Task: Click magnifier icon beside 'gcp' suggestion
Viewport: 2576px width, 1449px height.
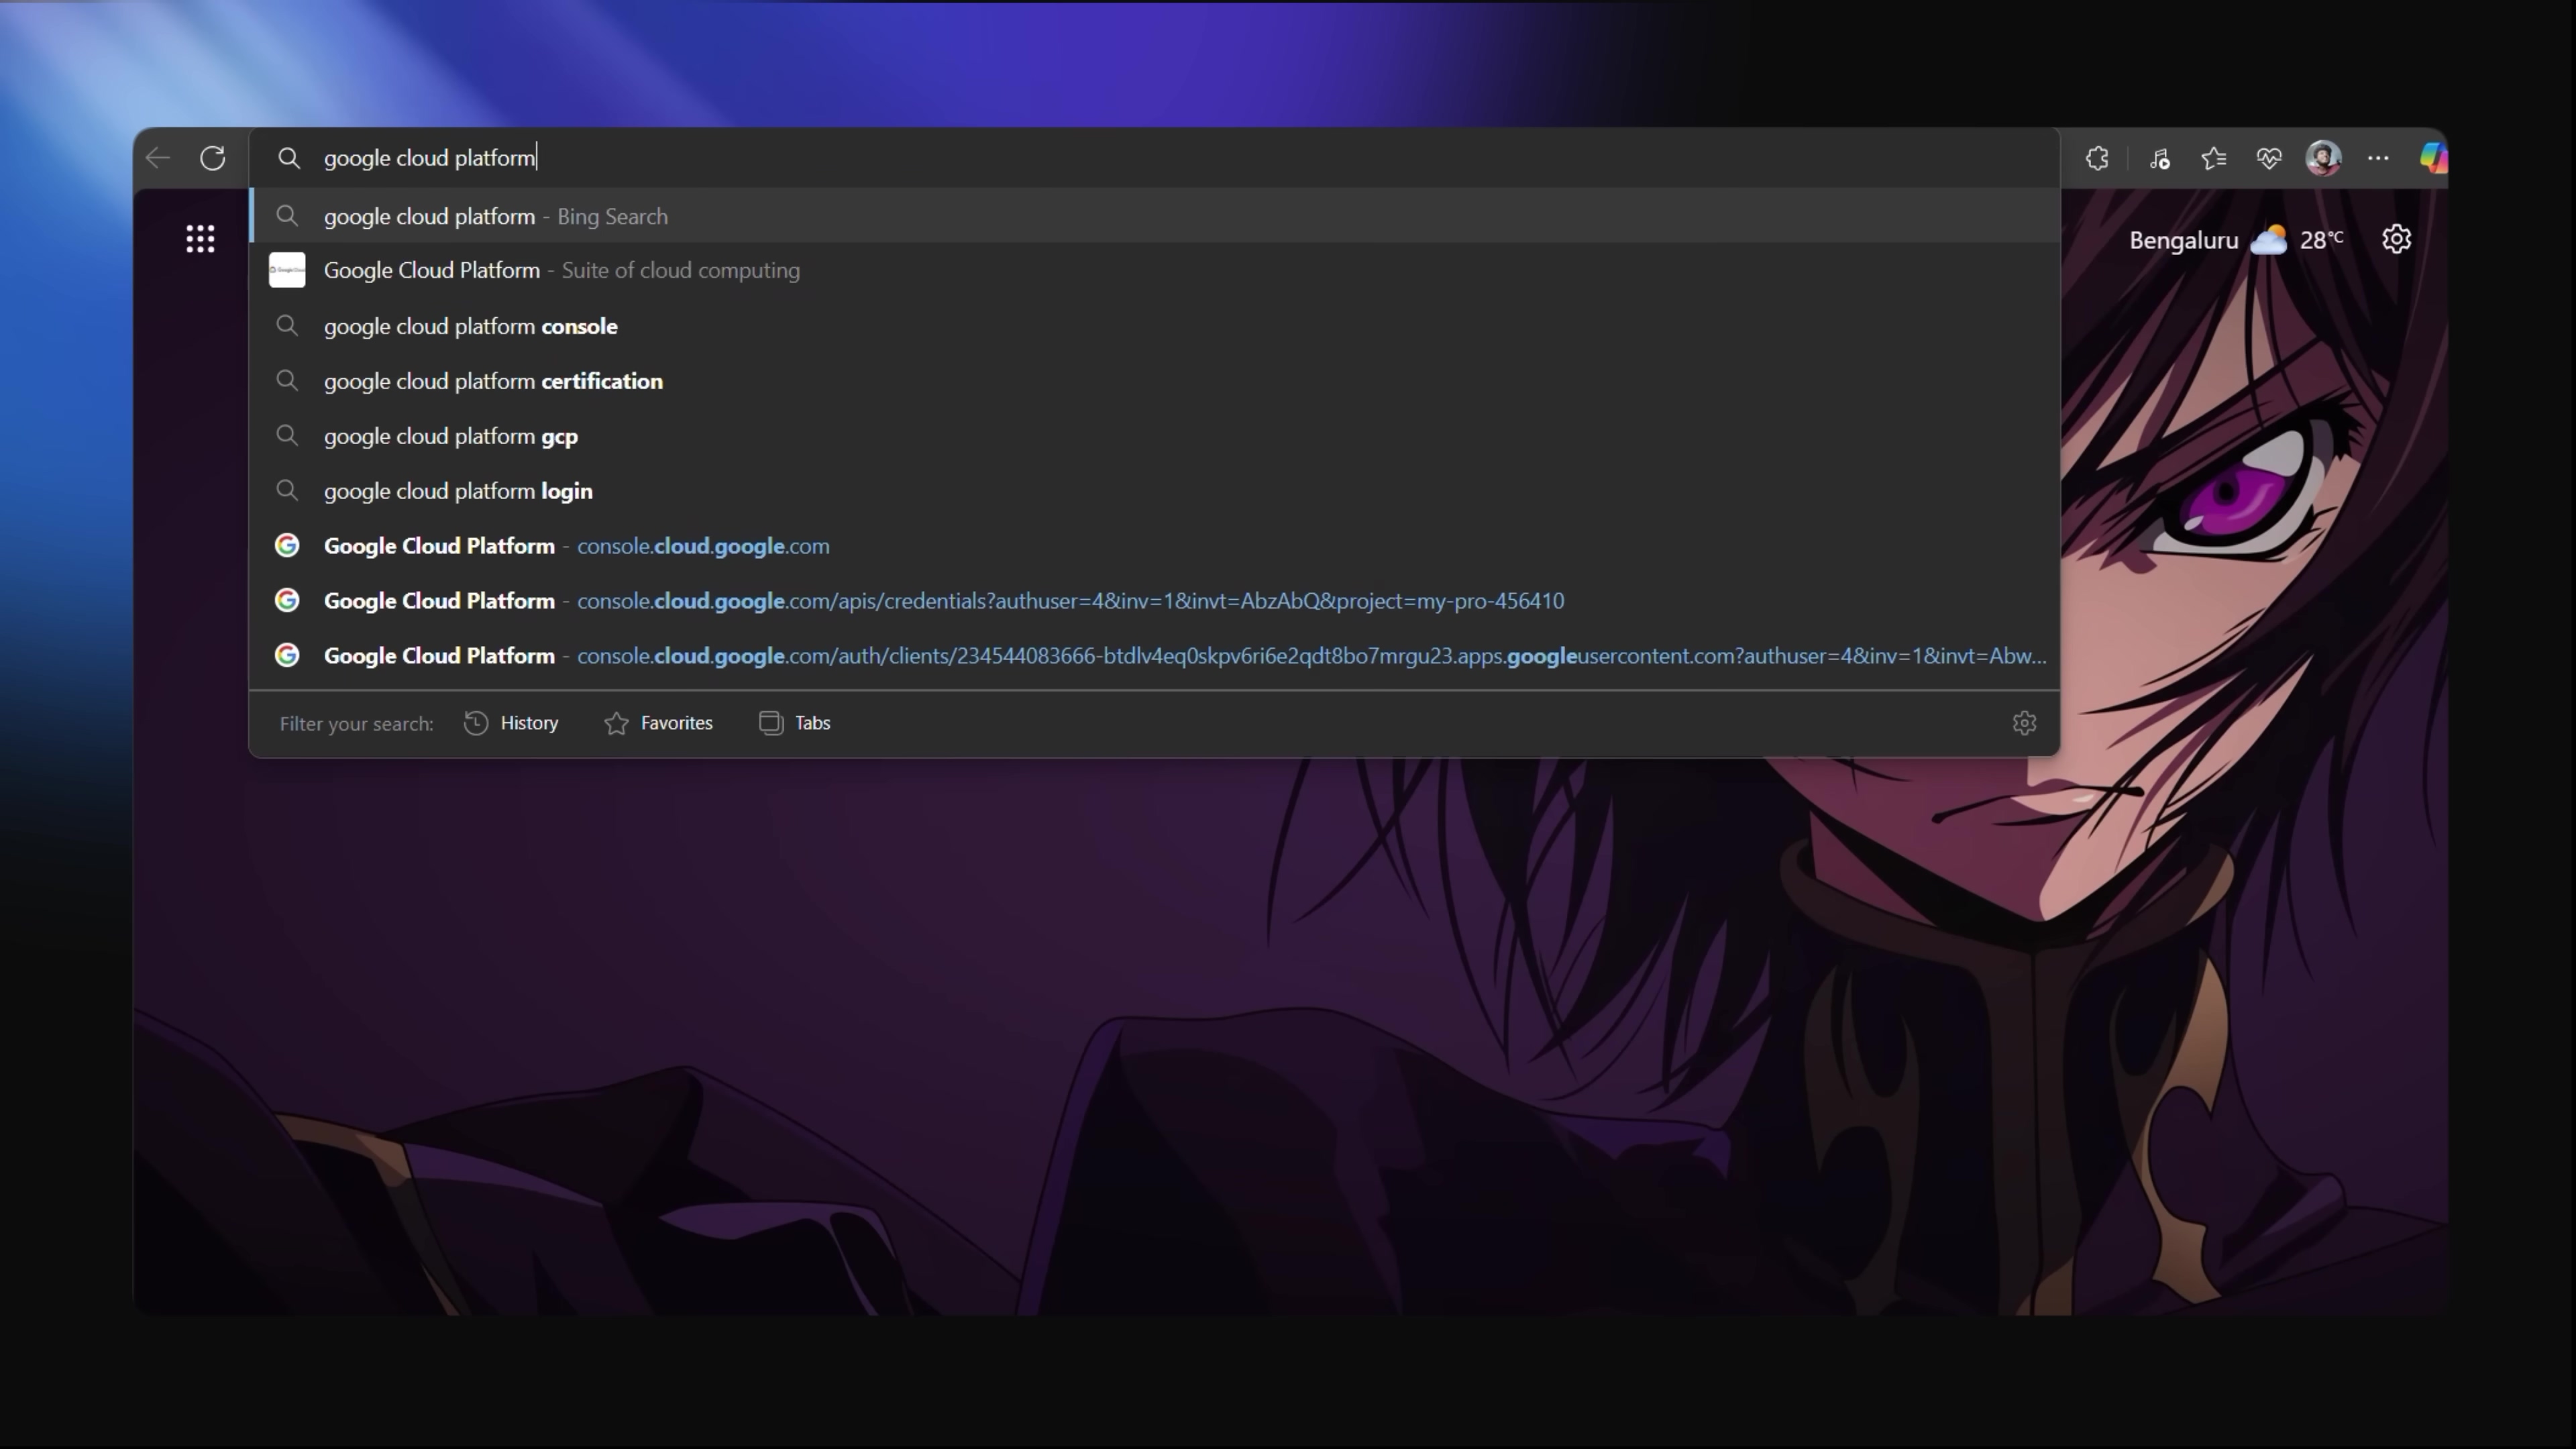Action: tap(287, 436)
